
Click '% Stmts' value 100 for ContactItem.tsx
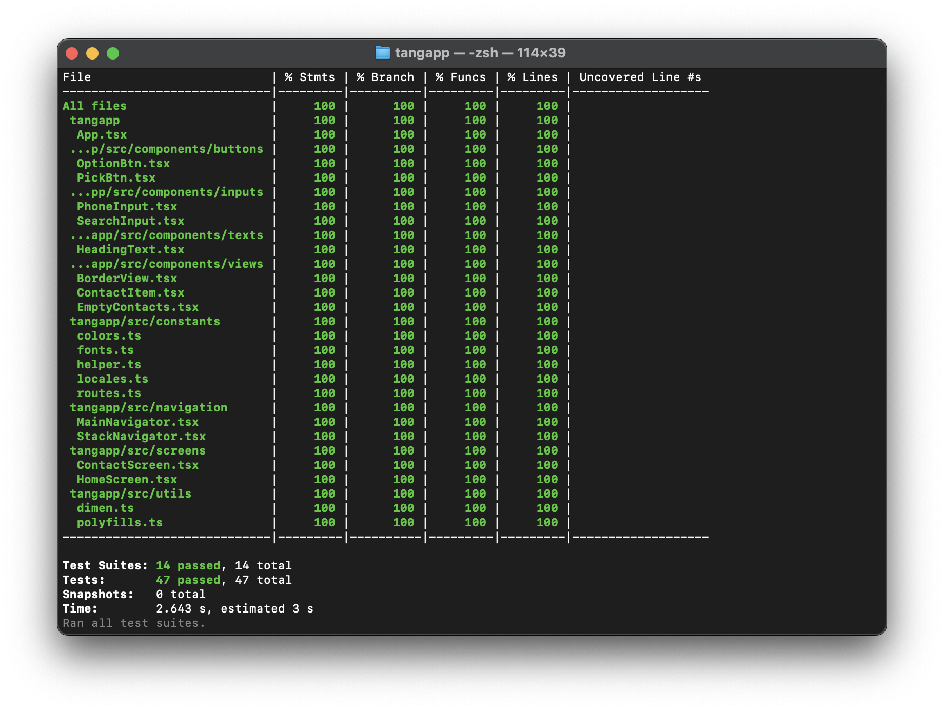(x=324, y=293)
